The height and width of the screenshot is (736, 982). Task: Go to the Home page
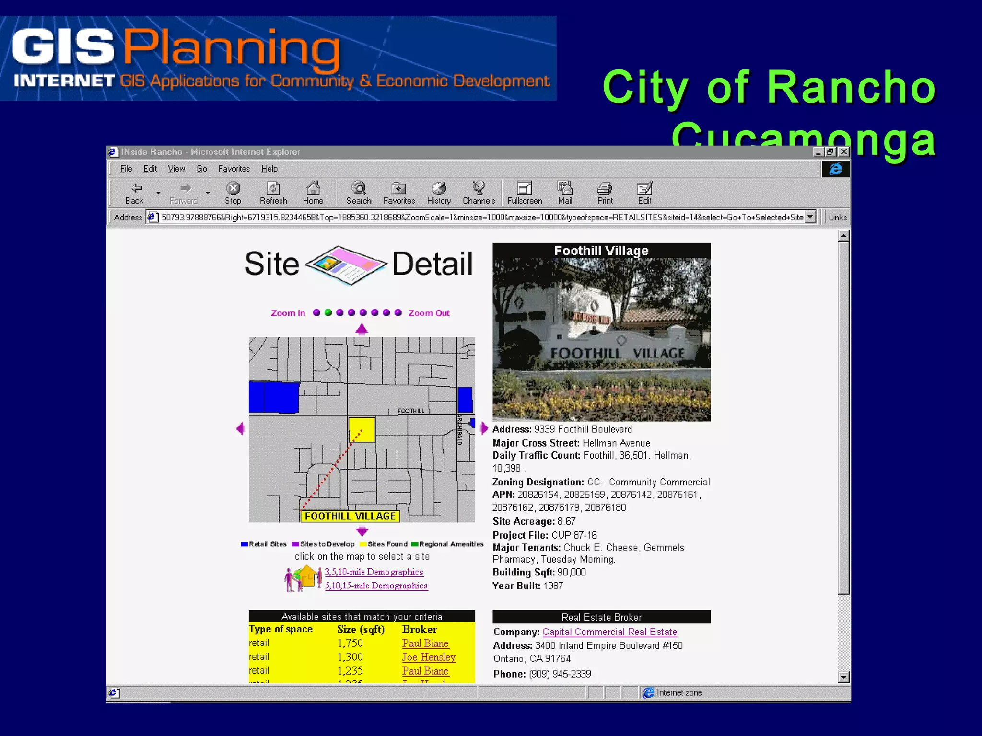click(313, 193)
